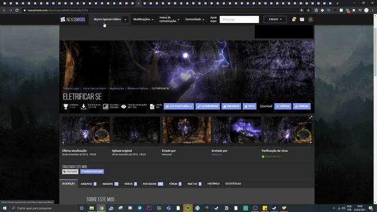Switch to the Insetos tab
377x212 pixels.
tap(194, 184)
